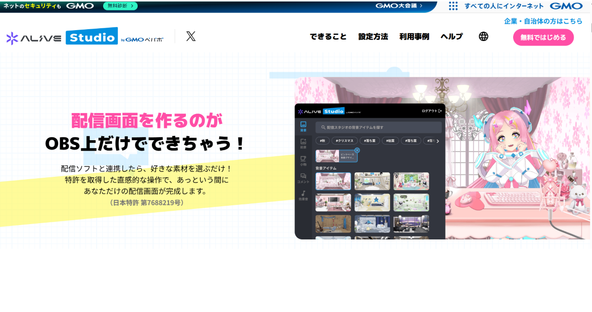Click the 無料診断 security check button

120,6
